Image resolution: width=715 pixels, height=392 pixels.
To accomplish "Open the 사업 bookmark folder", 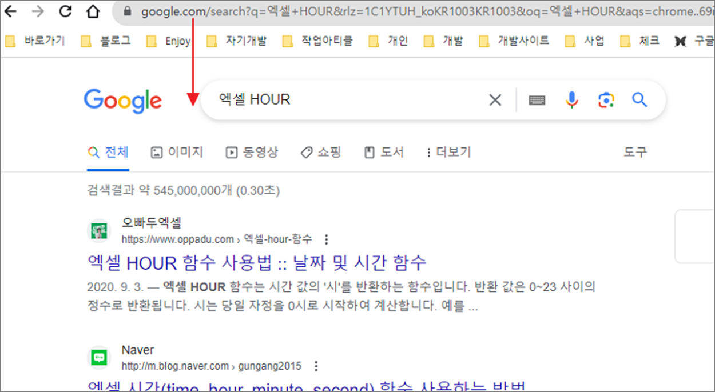I will click(585, 41).
